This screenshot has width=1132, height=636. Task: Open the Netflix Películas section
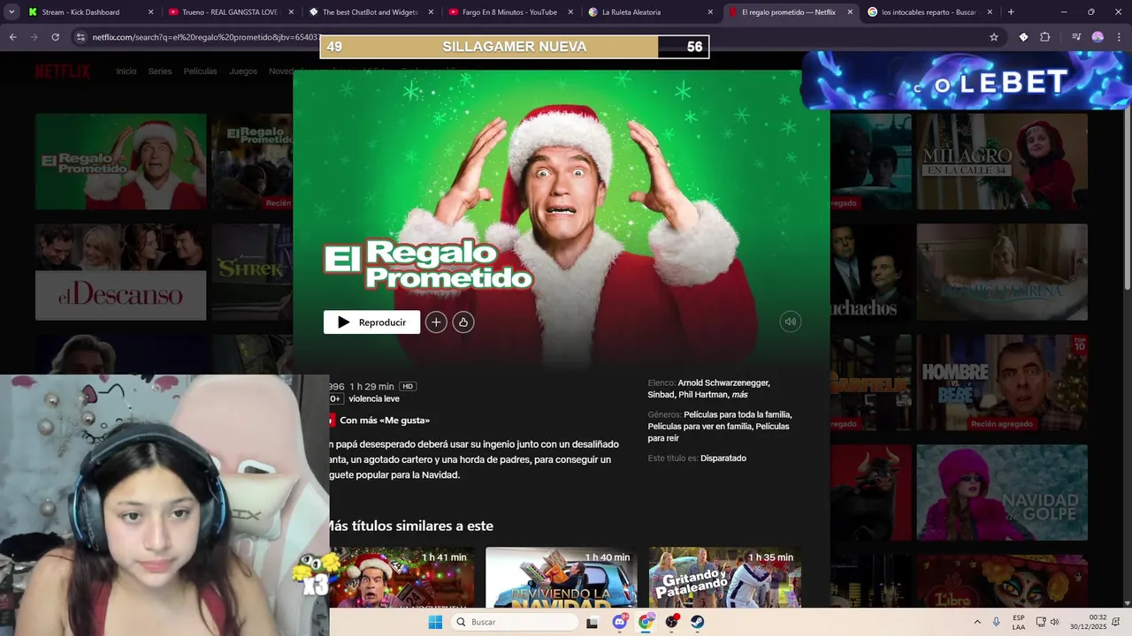[200, 72]
